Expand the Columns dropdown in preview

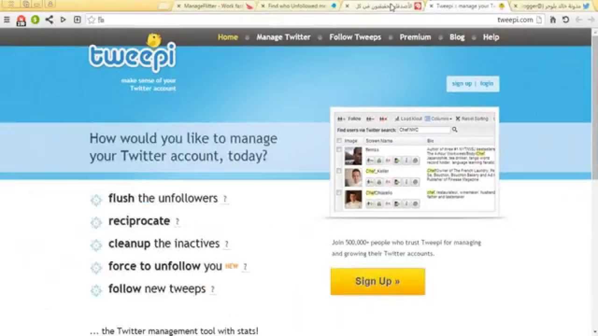pos(438,119)
